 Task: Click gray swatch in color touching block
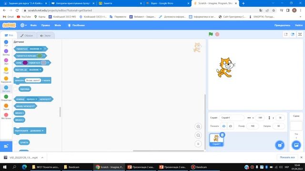click(43, 63)
